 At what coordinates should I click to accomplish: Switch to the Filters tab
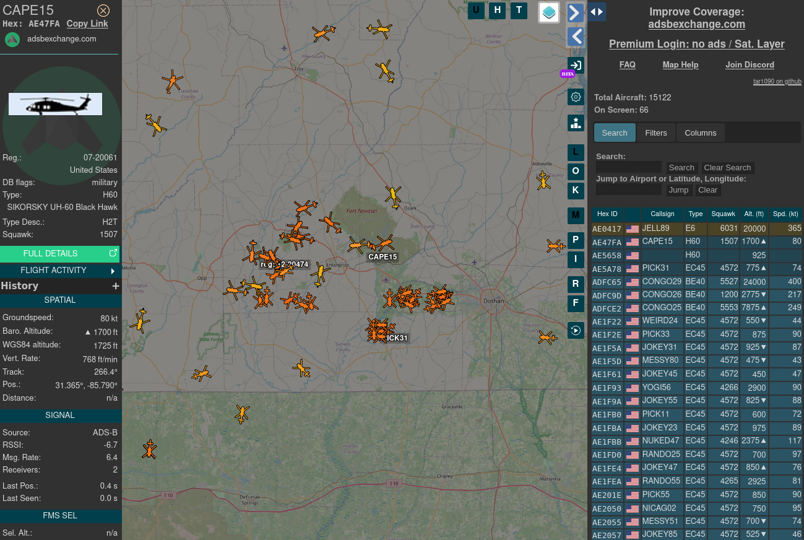click(x=656, y=133)
